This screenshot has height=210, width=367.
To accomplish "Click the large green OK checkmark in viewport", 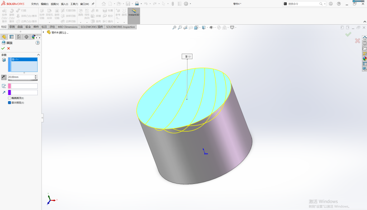I will point(348,34).
